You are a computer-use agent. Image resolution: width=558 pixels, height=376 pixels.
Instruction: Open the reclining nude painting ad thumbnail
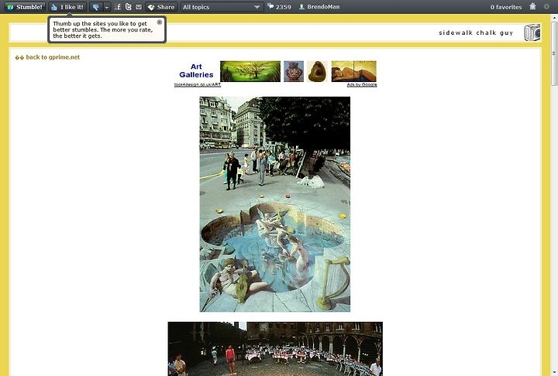coord(353,71)
